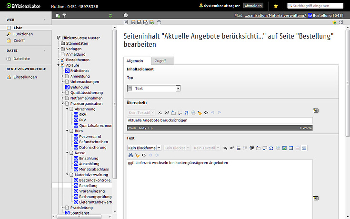Open the Liste module in the left menu
Viewport: 350px width, 219px height.
click(x=18, y=28)
